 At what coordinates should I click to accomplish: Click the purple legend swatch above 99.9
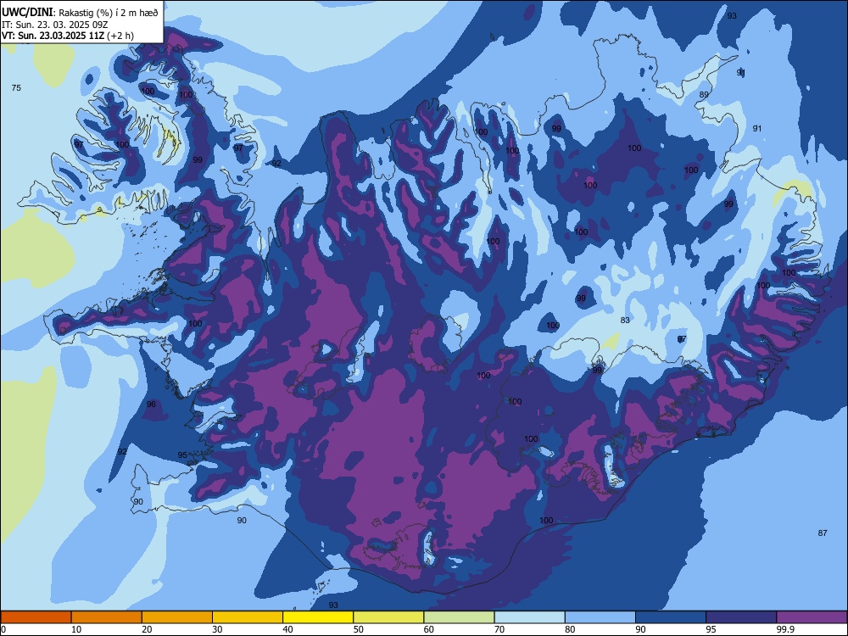[x=812, y=617]
